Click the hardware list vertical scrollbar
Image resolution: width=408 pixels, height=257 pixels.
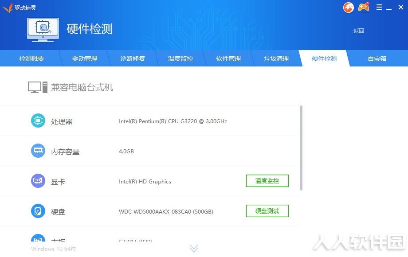301,148
